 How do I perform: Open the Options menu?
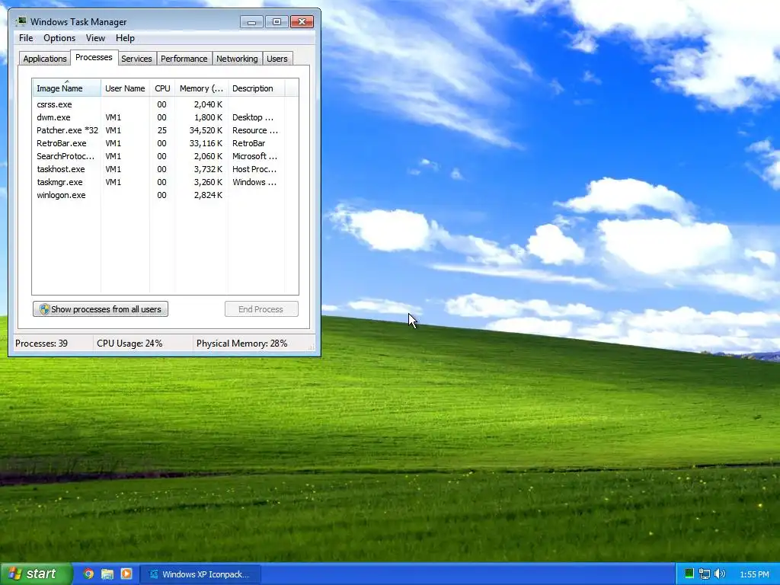point(59,38)
